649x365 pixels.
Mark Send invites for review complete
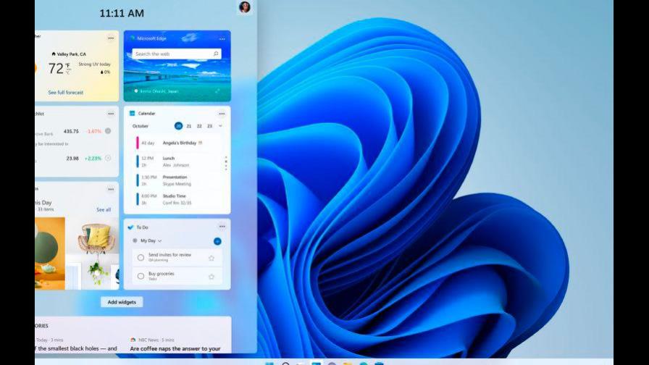tap(141, 257)
